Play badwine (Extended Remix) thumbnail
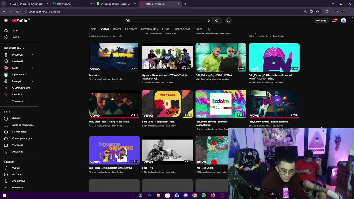The image size is (354, 199). [274, 57]
